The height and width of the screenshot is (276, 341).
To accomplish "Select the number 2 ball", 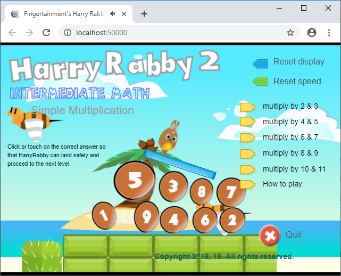I will point(232,220).
